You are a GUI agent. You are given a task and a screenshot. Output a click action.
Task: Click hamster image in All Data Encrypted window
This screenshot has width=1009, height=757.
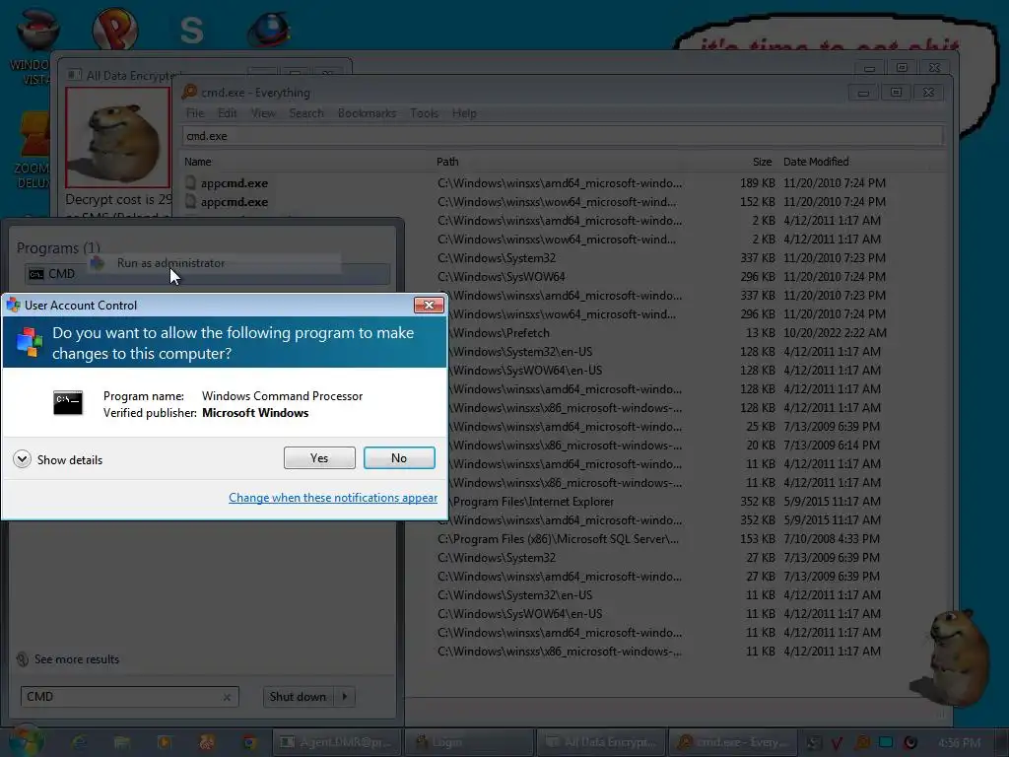118,137
